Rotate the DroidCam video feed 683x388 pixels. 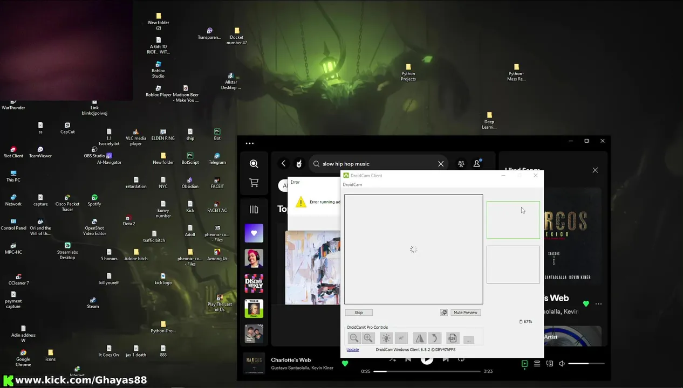[434, 338]
